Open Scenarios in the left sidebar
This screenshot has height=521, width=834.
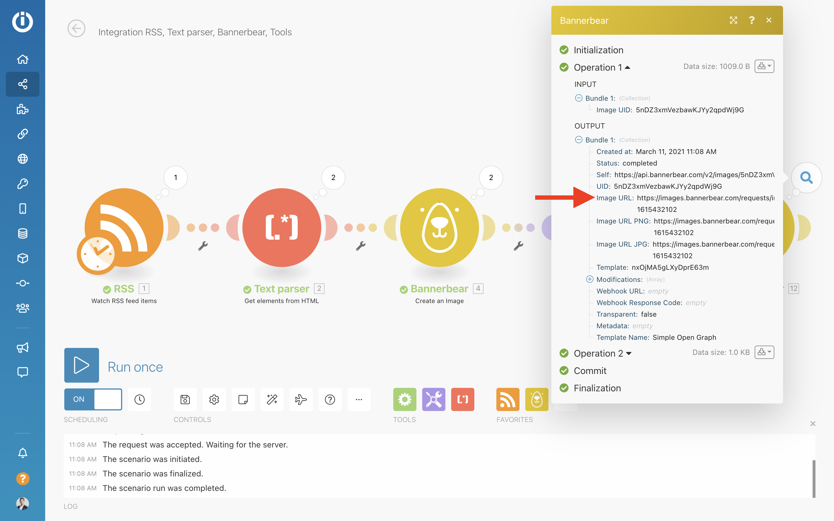point(23,84)
